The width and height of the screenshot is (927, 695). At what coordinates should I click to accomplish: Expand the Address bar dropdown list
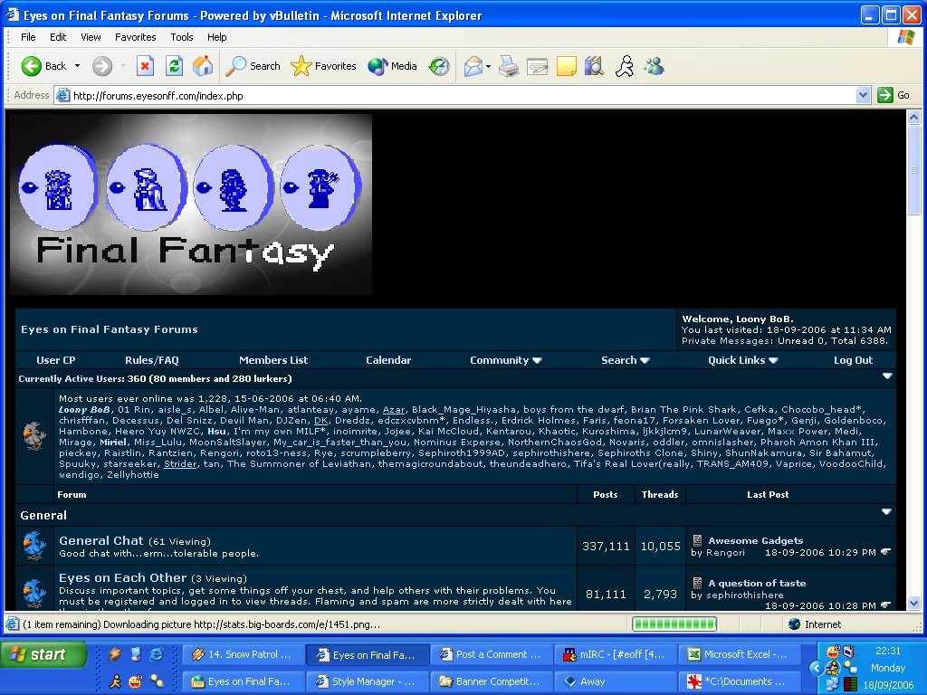[x=863, y=95]
